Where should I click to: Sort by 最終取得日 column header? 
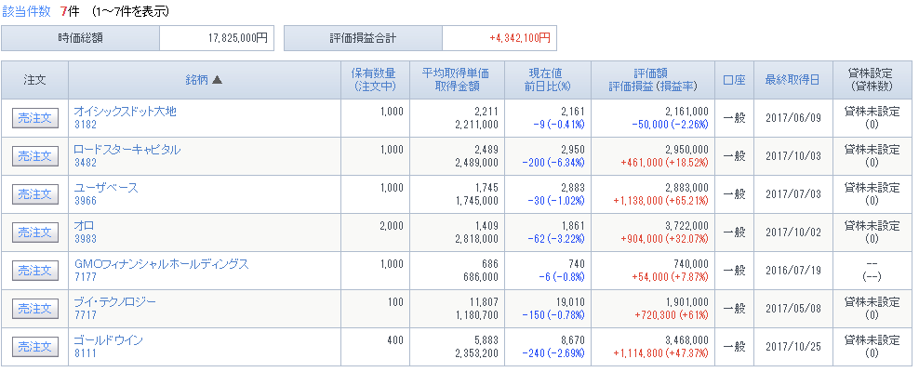point(792,80)
